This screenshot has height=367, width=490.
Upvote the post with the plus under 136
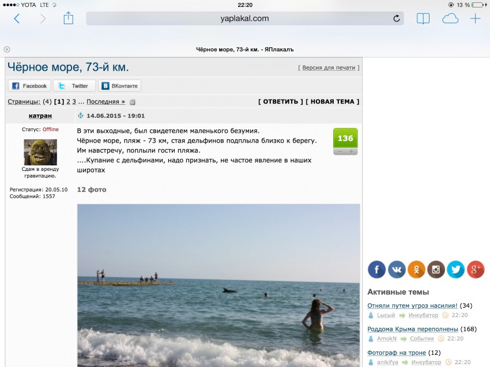point(351,151)
